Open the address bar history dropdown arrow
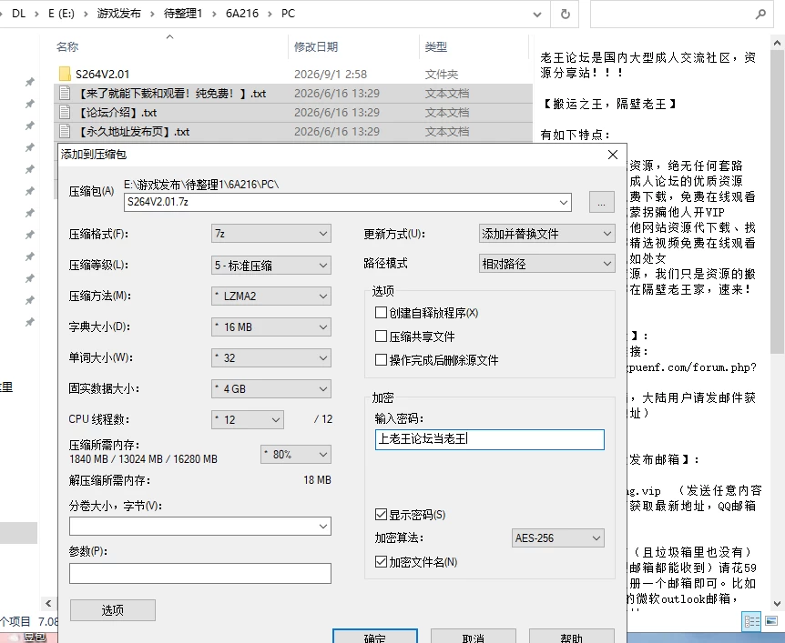Image resolution: width=785 pixels, height=643 pixels. (537, 14)
